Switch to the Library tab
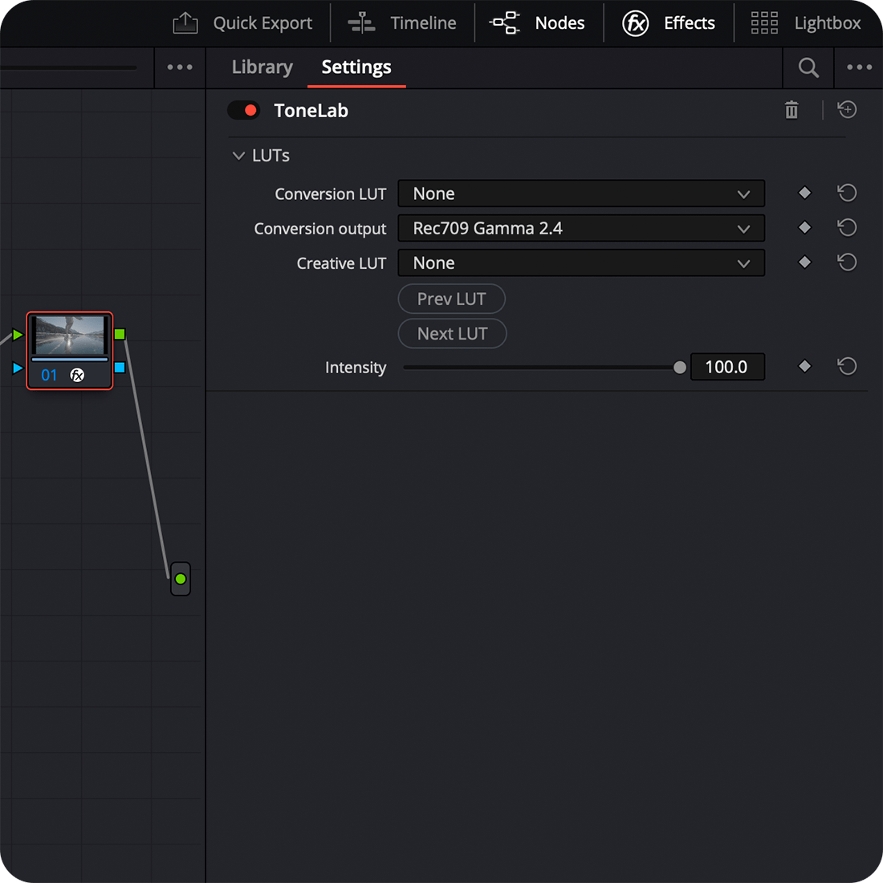 [x=262, y=67]
